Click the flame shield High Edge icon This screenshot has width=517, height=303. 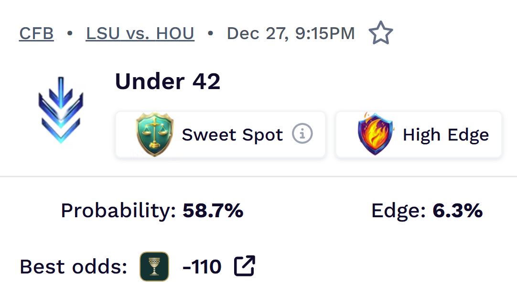(x=375, y=134)
